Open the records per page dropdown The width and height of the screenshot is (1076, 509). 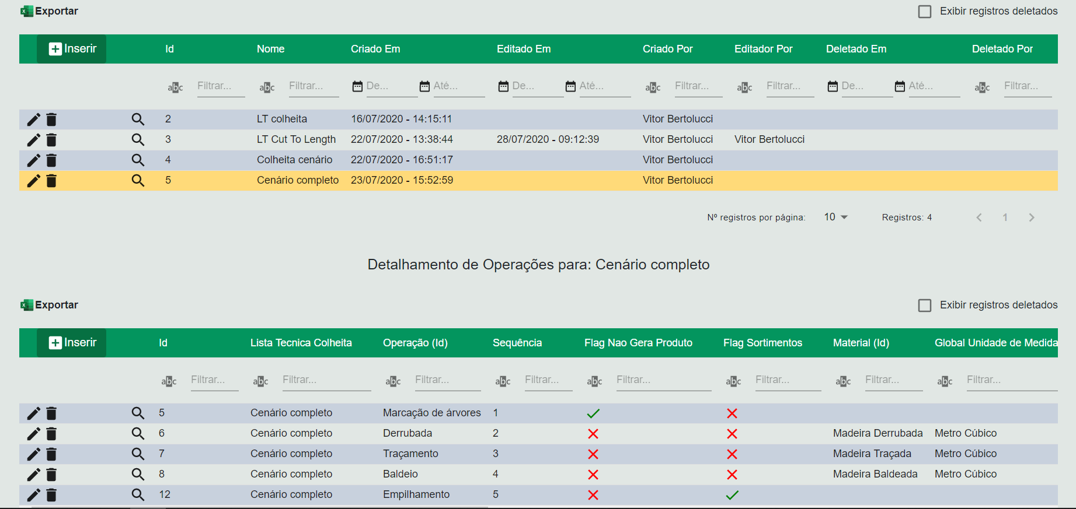tap(835, 217)
